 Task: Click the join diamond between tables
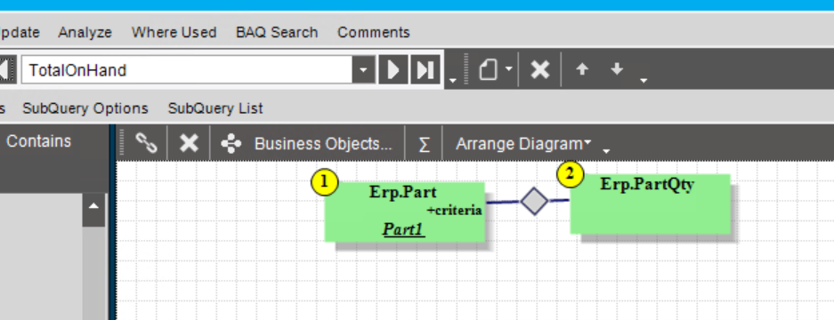[x=533, y=202]
